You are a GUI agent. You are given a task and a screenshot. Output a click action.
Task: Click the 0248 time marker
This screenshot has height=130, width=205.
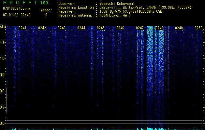(x=159, y=28)
